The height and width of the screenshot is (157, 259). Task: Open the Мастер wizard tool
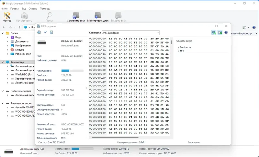[x=7, y=17]
